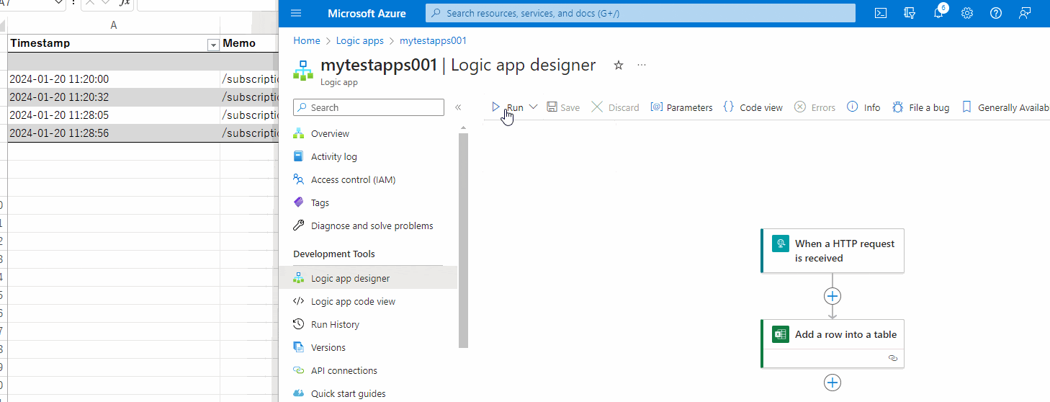Select the Add a row into a table card
The height and width of the screenshot is (402, 1050).
tap(833, 344)
